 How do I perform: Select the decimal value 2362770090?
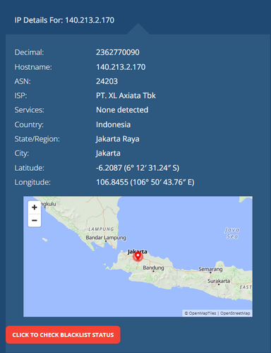click(x=118, y=52)
